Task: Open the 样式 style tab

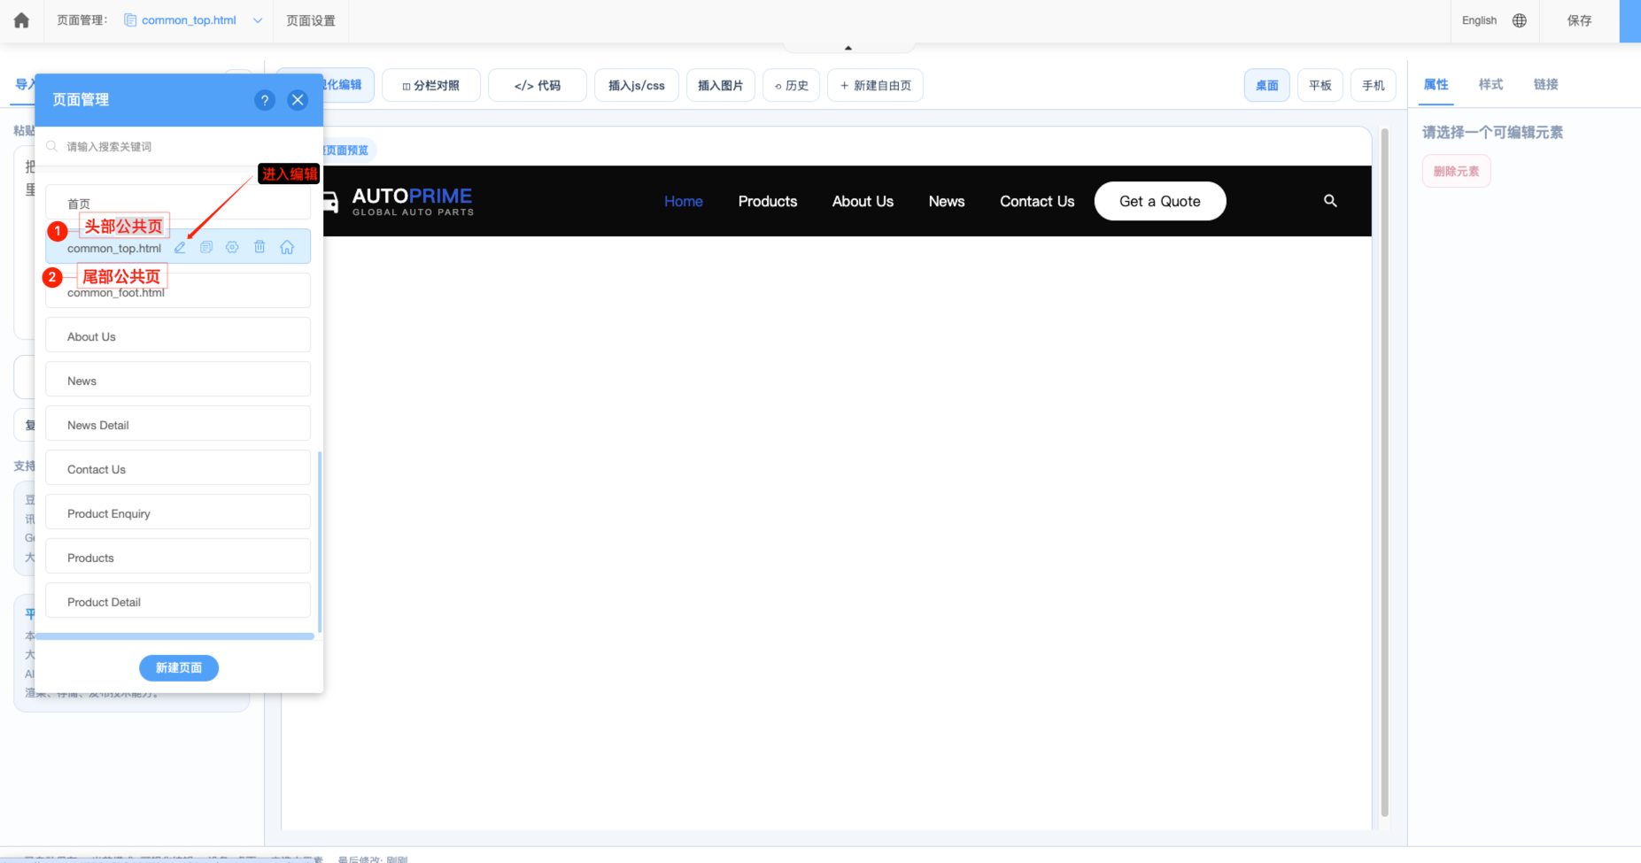Action: tap(1491, 84)
